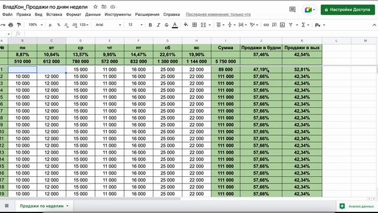Screen dimensions: 378x213
Task: Open the functions sigma icon
Action: [x=303, y=25]
